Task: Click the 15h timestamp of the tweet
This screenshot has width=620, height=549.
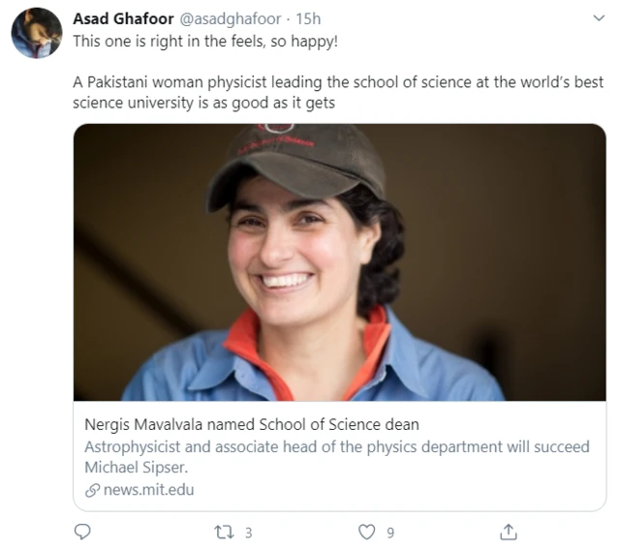Action: 309,19
